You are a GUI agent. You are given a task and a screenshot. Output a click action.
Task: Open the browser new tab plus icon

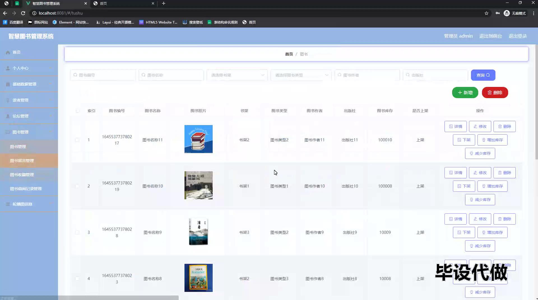[x=164, y=3]
